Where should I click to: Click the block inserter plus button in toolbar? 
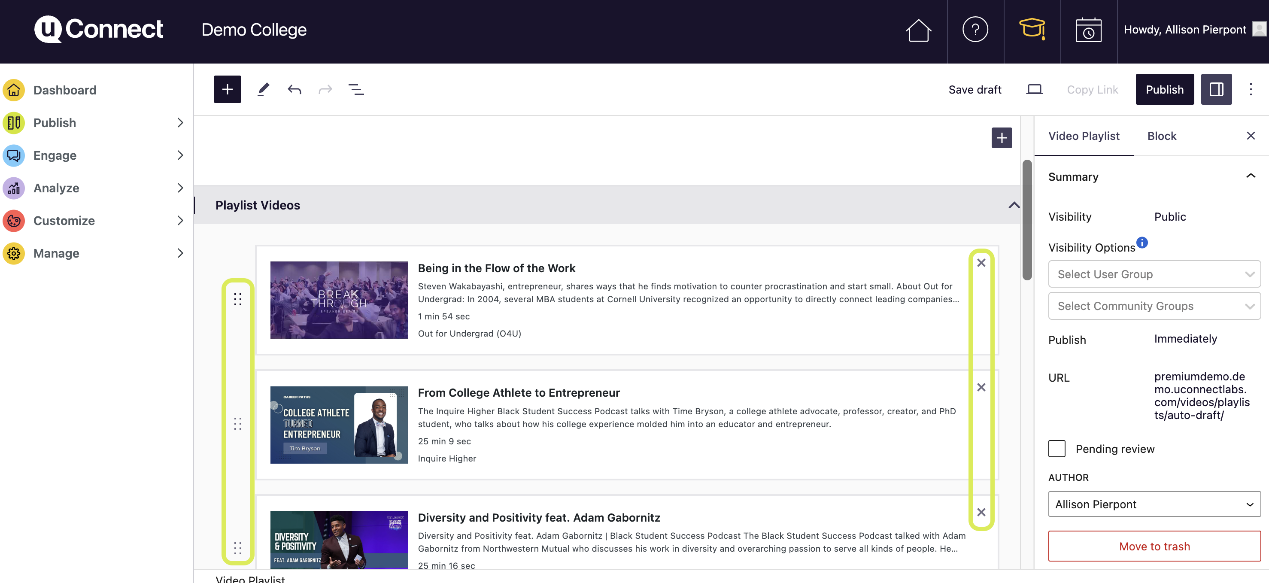click(227, 89)
